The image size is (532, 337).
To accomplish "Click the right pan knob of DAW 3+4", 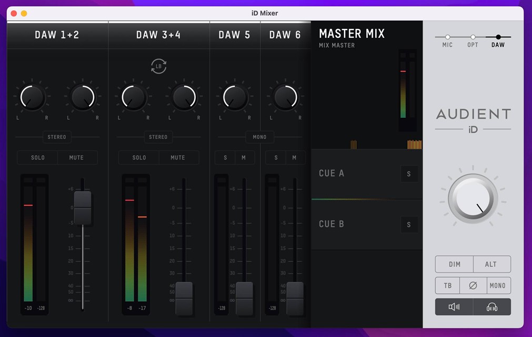I will click(x=184, y=97).
